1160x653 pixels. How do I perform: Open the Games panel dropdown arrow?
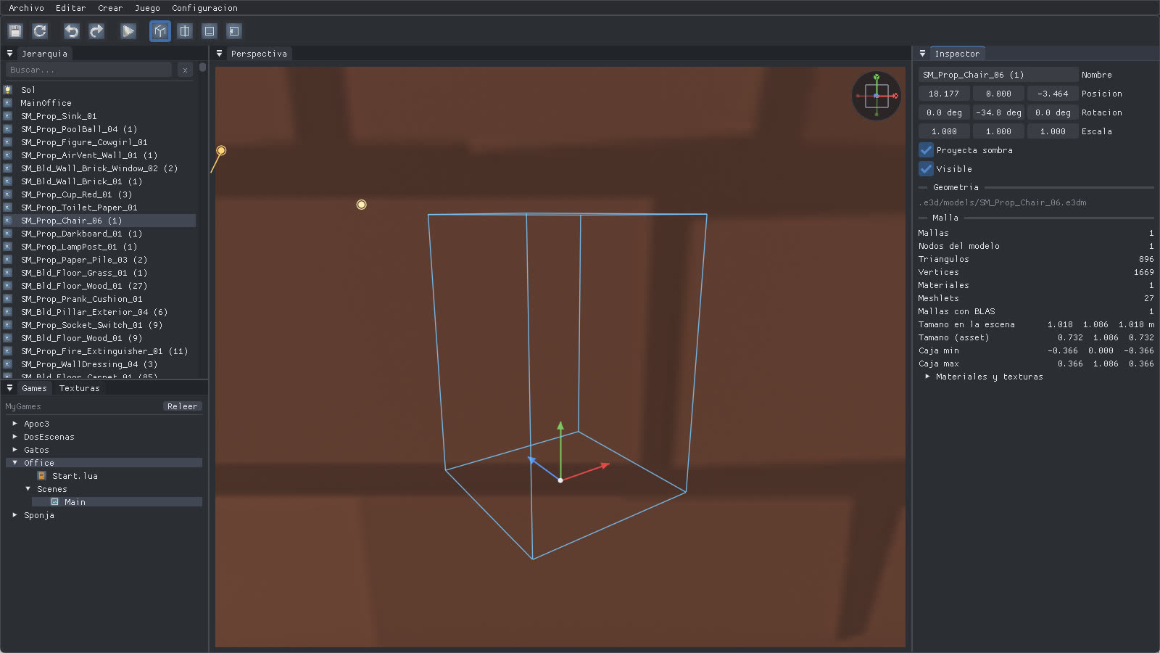coord(9,388)
